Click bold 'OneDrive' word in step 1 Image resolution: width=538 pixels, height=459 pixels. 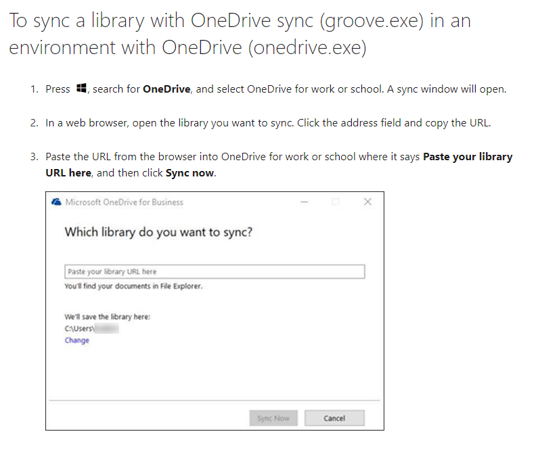166,89
